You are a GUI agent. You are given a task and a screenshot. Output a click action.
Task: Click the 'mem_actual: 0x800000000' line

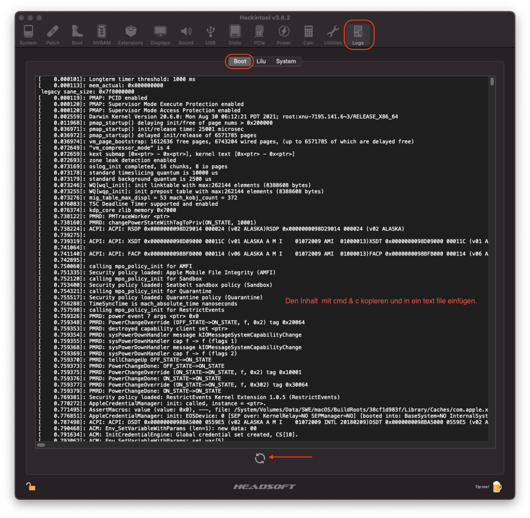(101, 85)
